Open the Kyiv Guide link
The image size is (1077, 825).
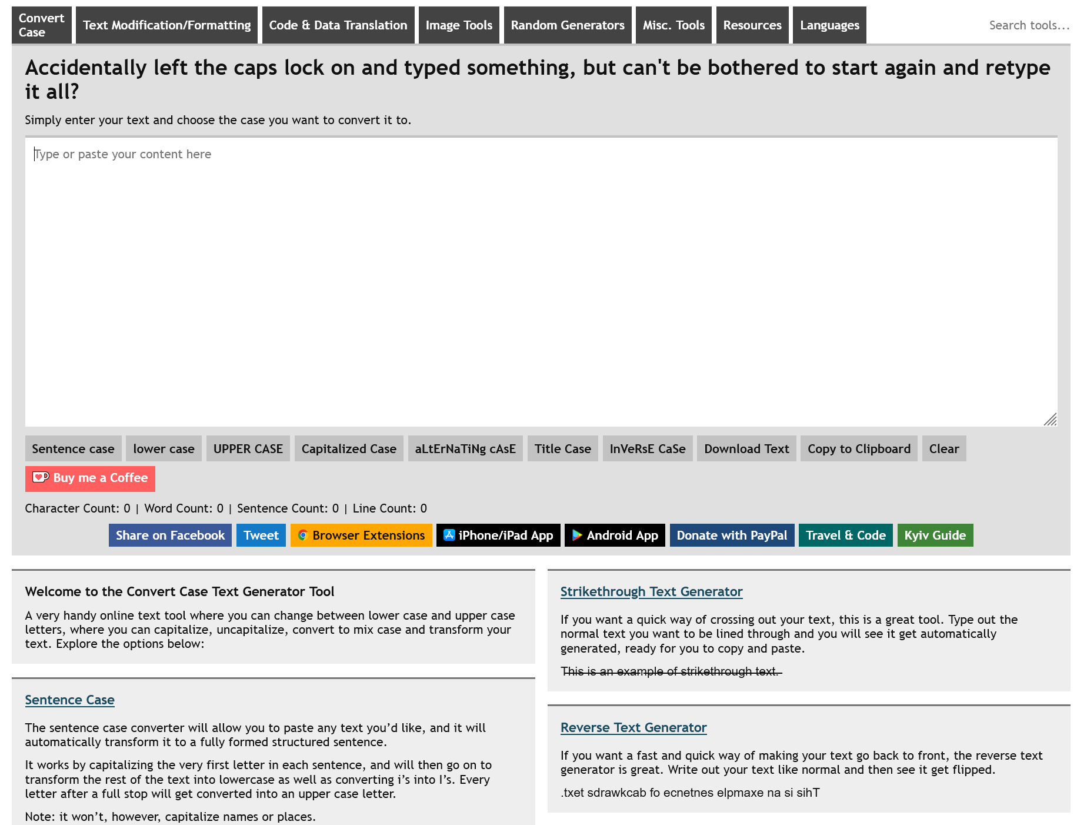(x=935, y=535)
